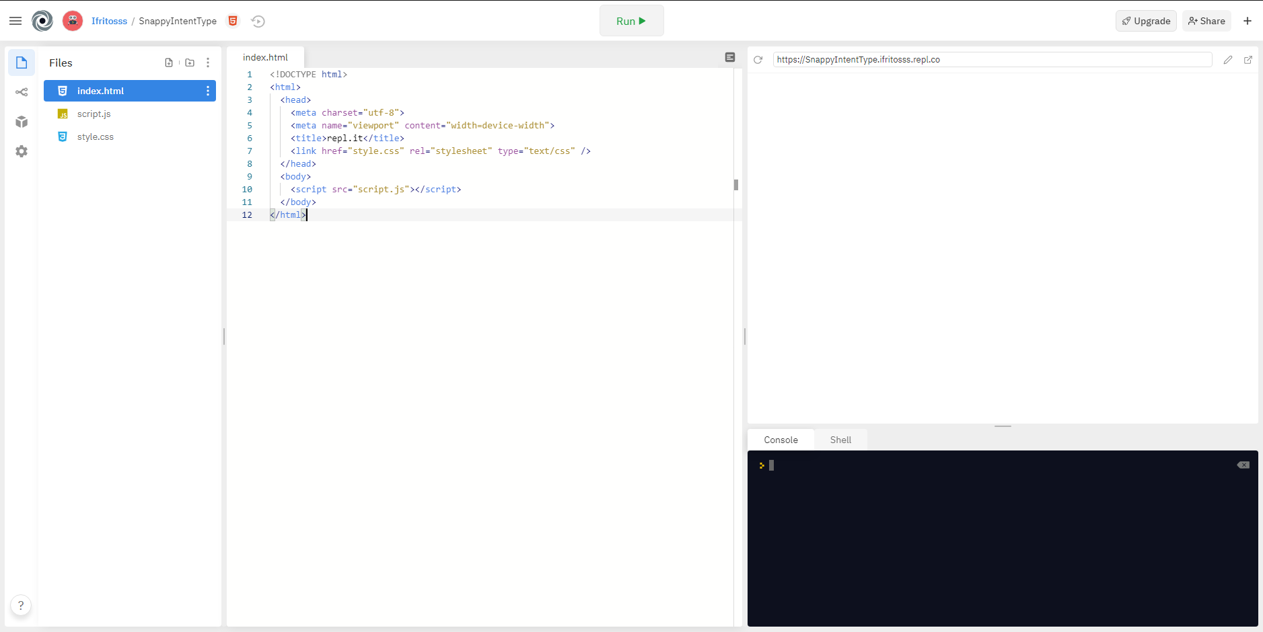The width and height of the screenshot is (1263, 632).
Task: Click line number 12
Action: (247, 215)
